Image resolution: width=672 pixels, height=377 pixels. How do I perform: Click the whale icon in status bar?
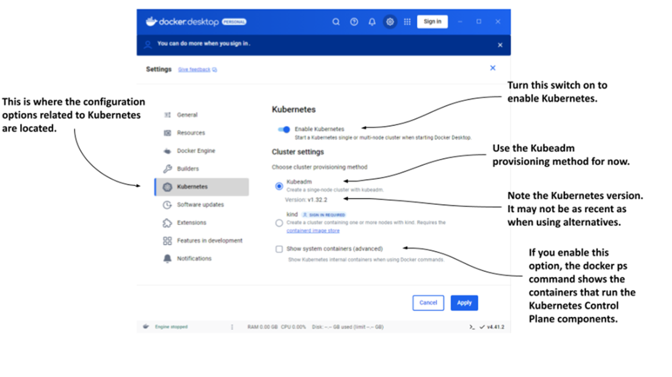[x=146, y=326]
